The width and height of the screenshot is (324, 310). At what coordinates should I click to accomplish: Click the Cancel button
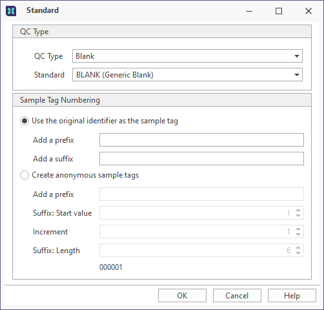[x=237, y=296]
